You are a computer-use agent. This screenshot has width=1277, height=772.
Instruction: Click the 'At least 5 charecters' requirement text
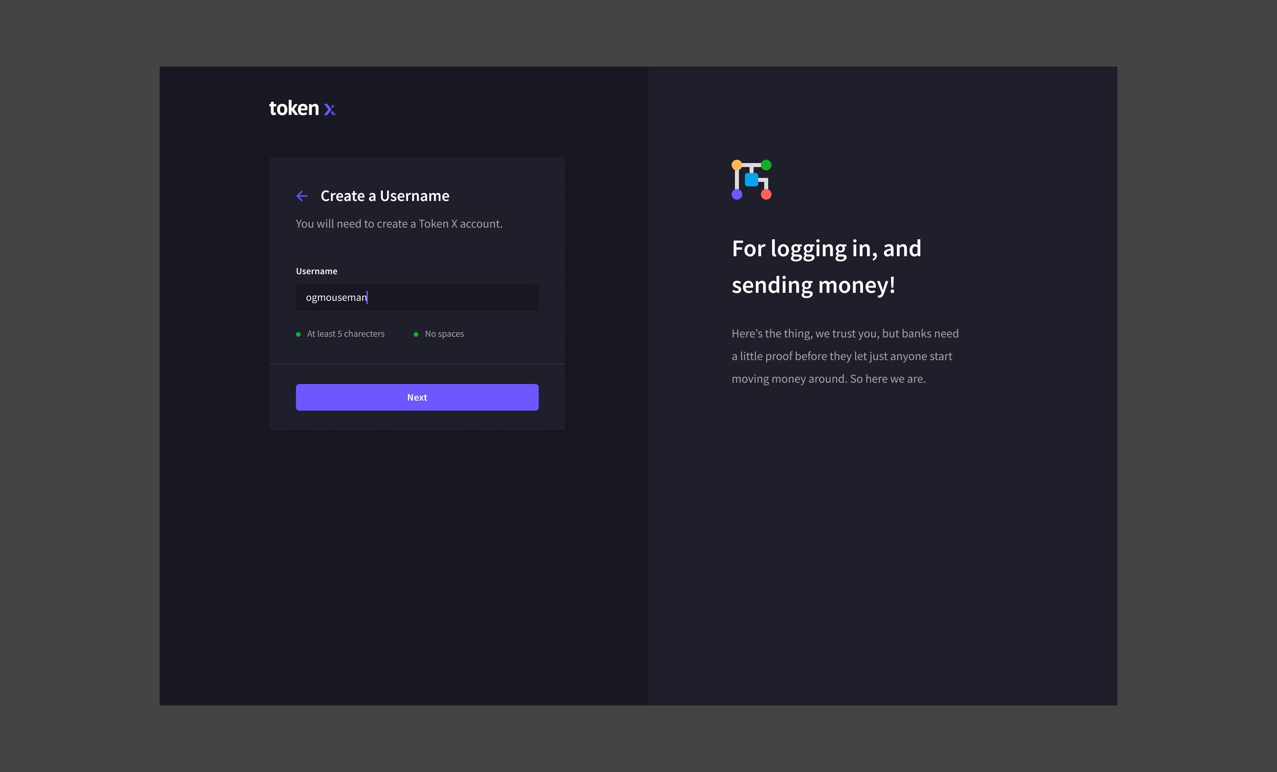point(346,334)
